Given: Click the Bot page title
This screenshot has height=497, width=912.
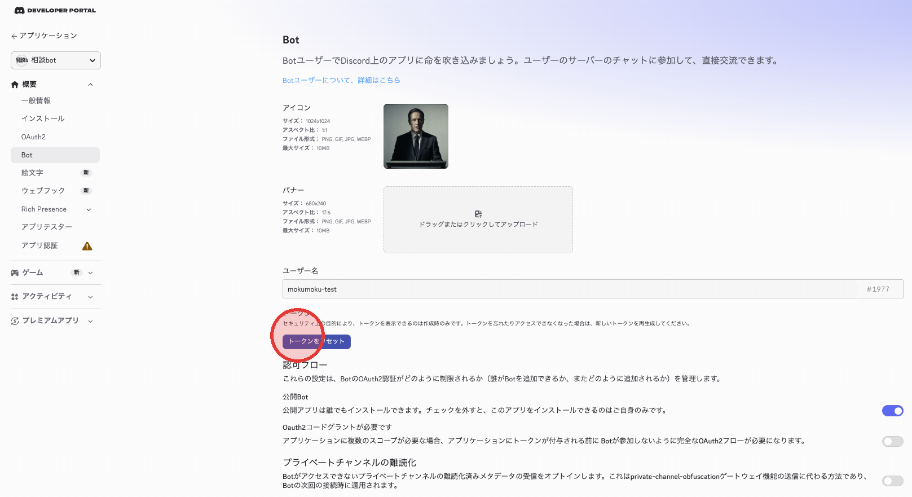Looking at the screenshot, I should [x=291, y=40].
